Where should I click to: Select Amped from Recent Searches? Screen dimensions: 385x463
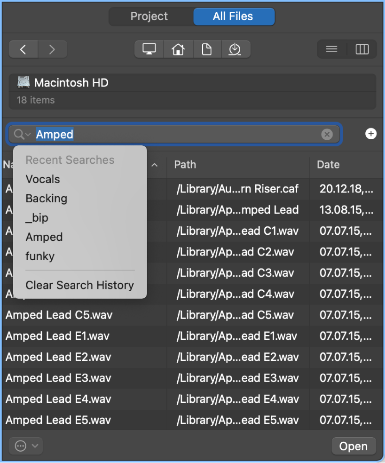point(44,237)
